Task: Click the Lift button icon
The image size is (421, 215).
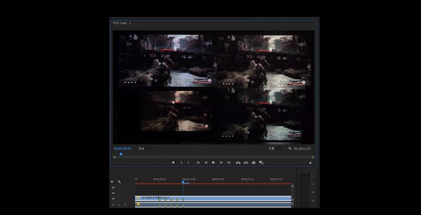Action: (x=238, y=162)
